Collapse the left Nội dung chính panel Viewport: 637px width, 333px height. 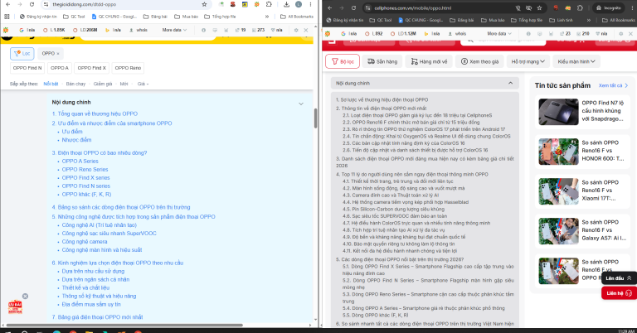point(301,104)
